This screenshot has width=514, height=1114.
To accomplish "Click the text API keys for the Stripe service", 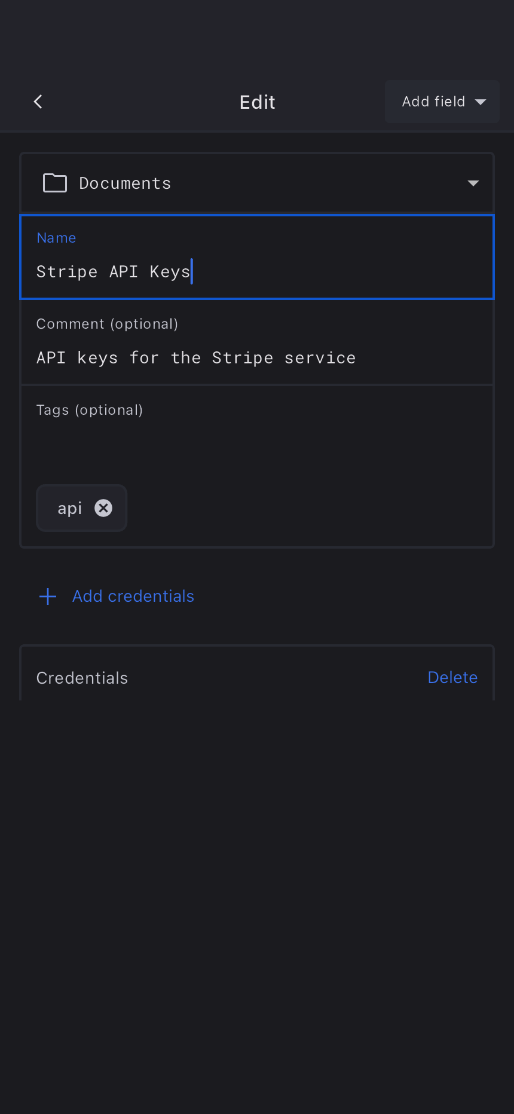I will pos(196,358).
